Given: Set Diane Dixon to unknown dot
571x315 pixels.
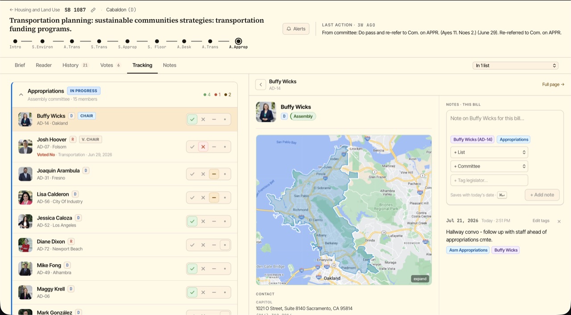Looking at the screenshot, I should tap(225, 245).
